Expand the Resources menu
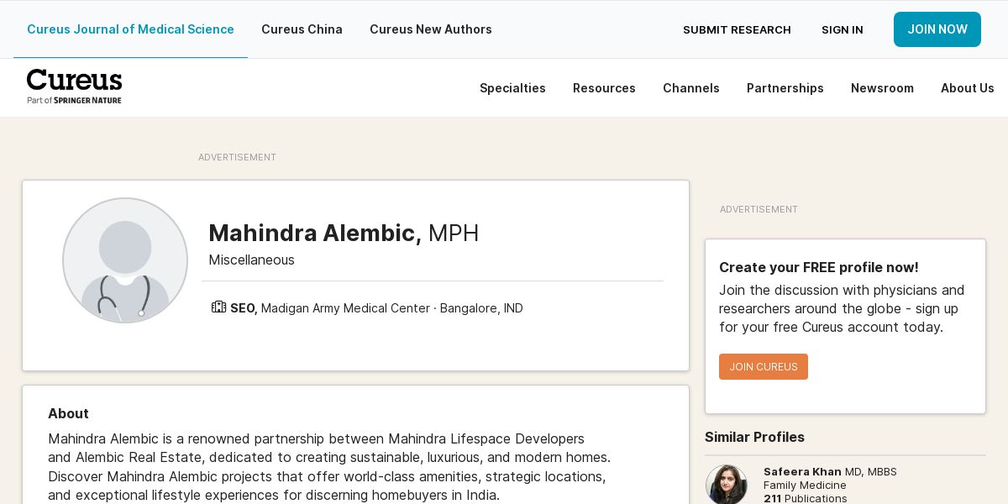Viewport: 1008px width, 504px height. [604, 88]
